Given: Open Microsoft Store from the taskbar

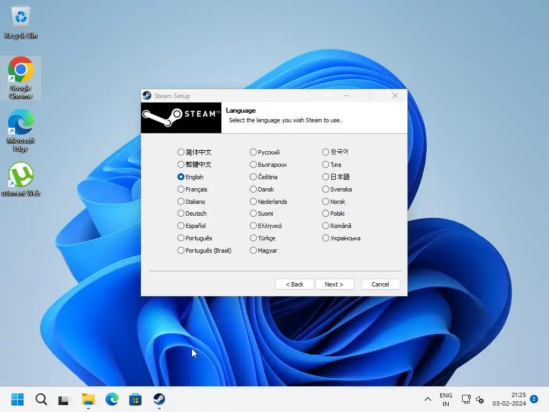Looking at the screenshot, I should coord(135,399).
